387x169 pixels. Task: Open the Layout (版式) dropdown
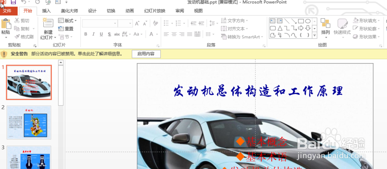pos(67,20)
